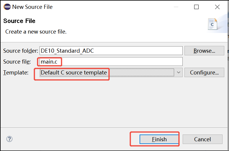Image resolution: width=229 pixels, height=151 pixels.
Task: Click the "Create a new source file." description
Action: click(x=36, y=31)
